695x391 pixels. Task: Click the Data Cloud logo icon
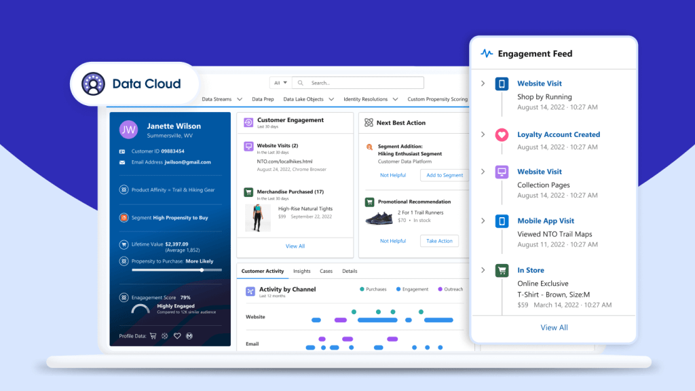pyautogui.click(x=93, y=83)
